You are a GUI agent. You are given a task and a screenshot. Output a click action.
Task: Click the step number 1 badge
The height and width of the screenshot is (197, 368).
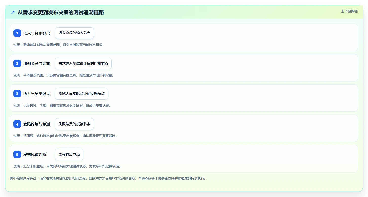17,33
